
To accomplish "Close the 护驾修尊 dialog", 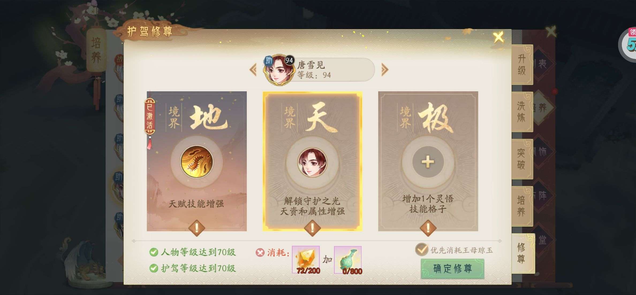I will pyautogui.click(x=498, y=37).
